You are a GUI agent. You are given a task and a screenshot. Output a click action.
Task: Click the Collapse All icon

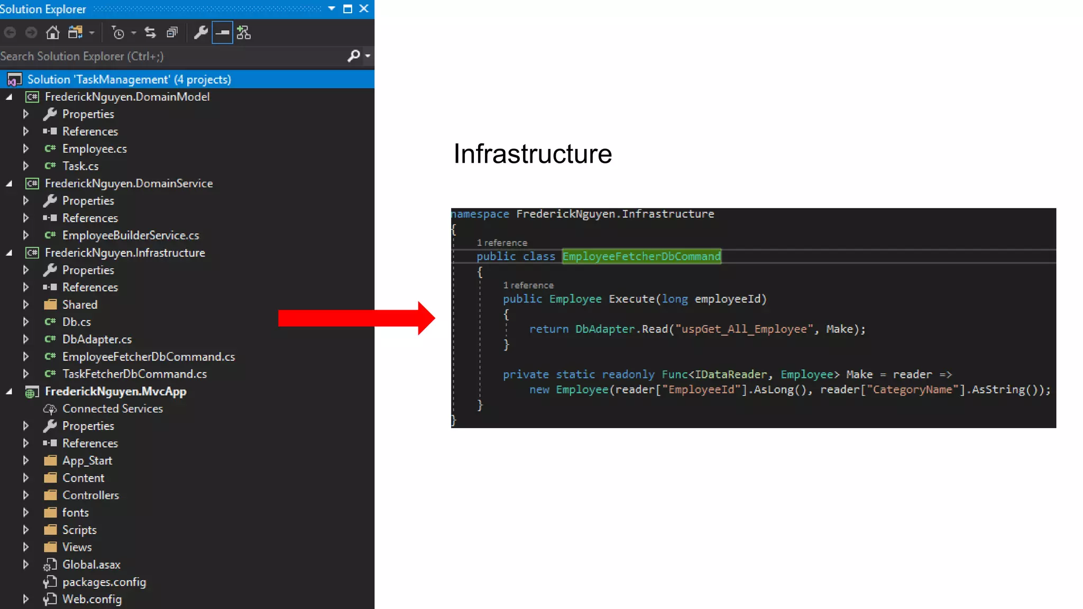click(172, 33)
